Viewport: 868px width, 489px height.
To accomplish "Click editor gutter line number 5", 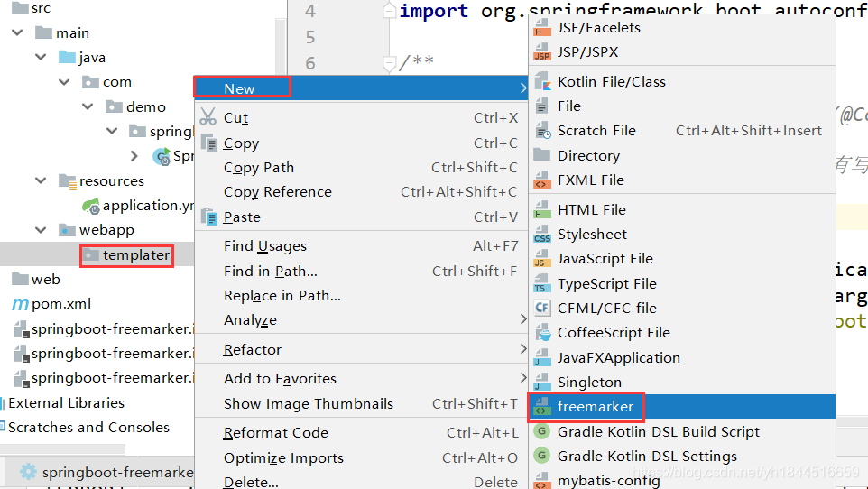I will tap(310, 37).
